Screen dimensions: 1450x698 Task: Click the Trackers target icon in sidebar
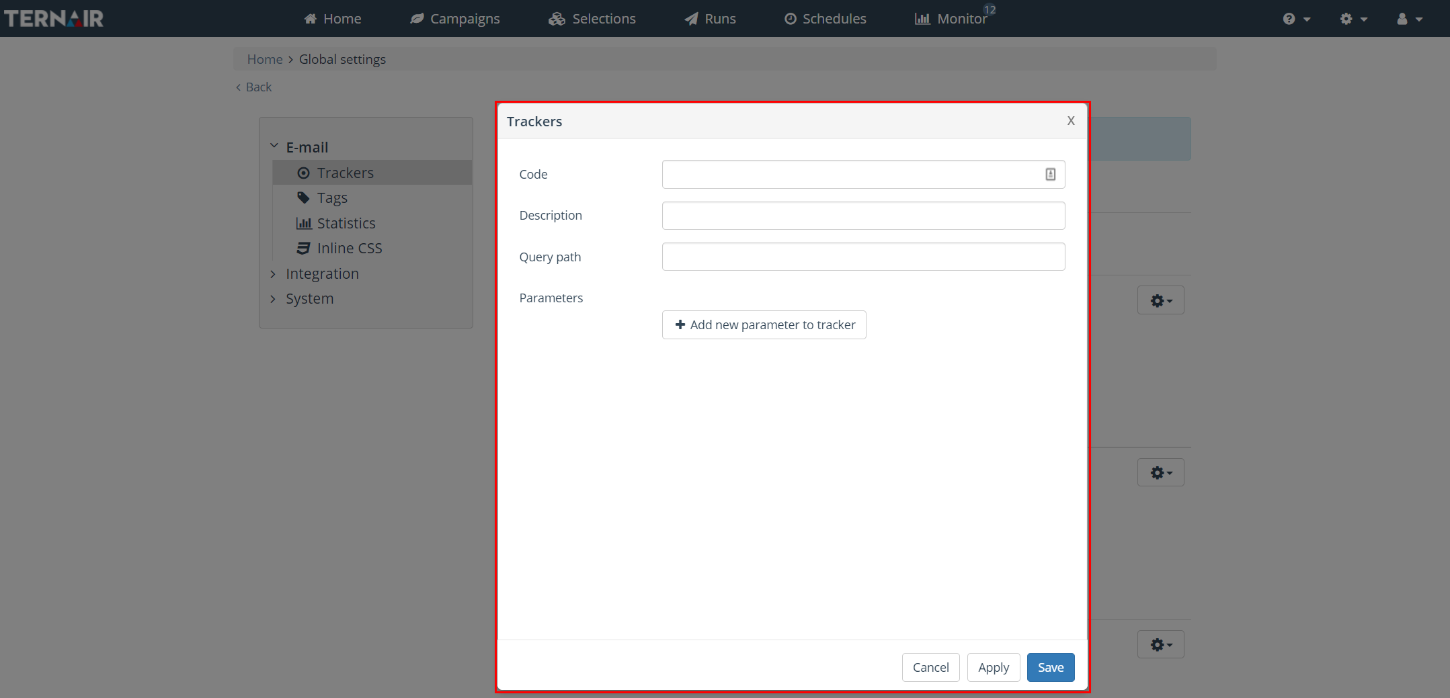point(304,173)
